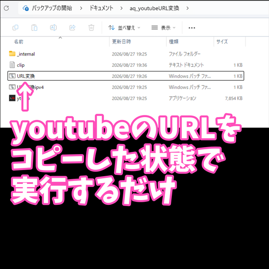Sort by the 更新日時 column header
Viewport: 269px width, 269px height.
pyautogui.click(x=121, y=42)
